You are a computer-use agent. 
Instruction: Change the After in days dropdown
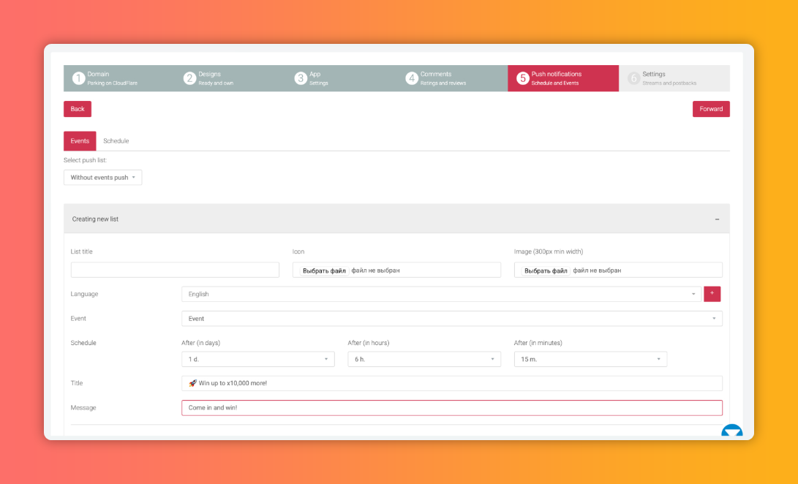257,359
